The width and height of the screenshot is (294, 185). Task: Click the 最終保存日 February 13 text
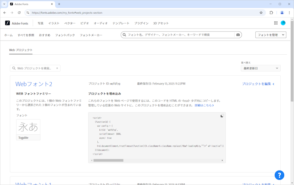coord(161,84)
